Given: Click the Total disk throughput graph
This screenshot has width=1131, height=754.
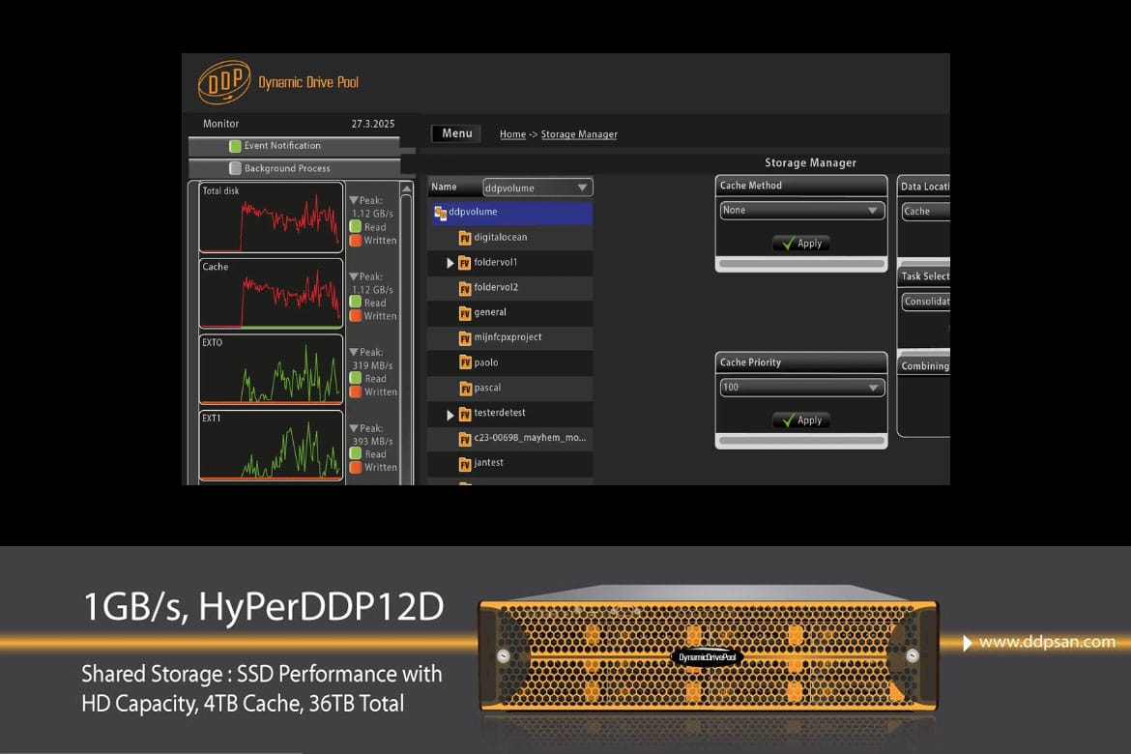Looking at the screenshot, I should click(272, 217).
